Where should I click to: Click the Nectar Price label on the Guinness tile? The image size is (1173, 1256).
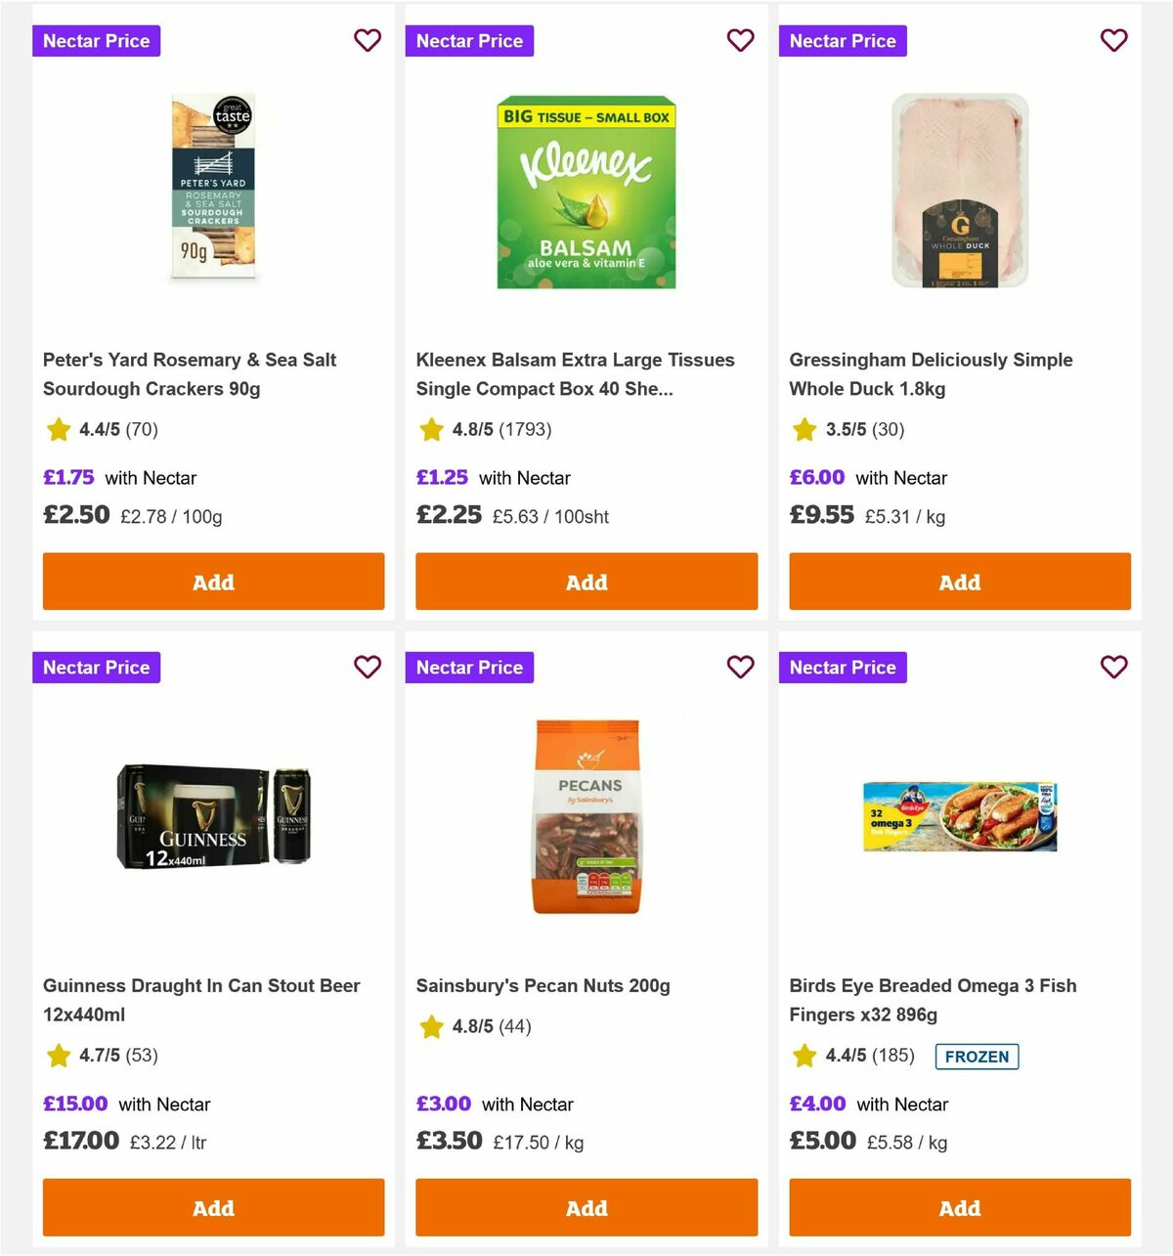pyautogui.click(x=96, y=668)
